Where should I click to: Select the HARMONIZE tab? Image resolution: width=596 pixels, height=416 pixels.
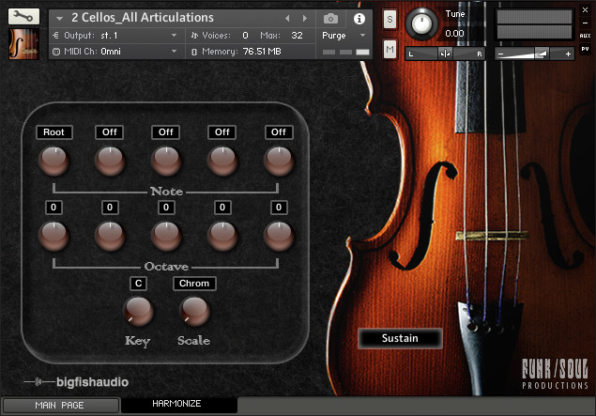click(178, 405)
